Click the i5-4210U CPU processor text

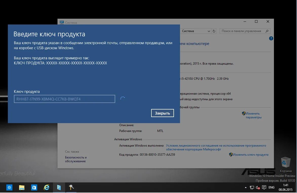[x=205, y=79]
